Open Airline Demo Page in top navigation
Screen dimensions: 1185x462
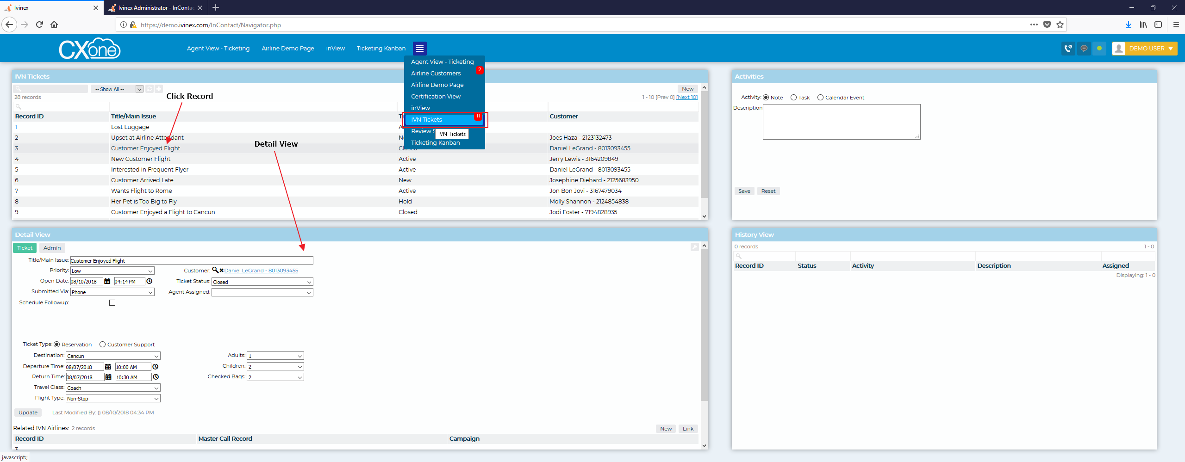click(x=288, y=48)
